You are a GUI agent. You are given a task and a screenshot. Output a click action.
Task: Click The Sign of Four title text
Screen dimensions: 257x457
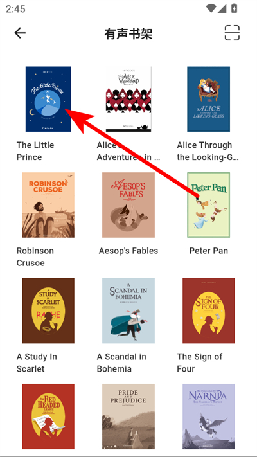(200, 363)
